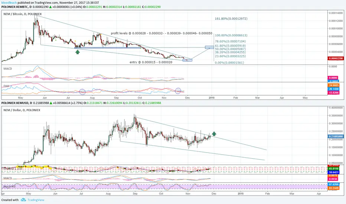Click the TradingView cloud logo icon
Image resolution: width=346 pixels, height=204 pixels.
click(23, 200)
